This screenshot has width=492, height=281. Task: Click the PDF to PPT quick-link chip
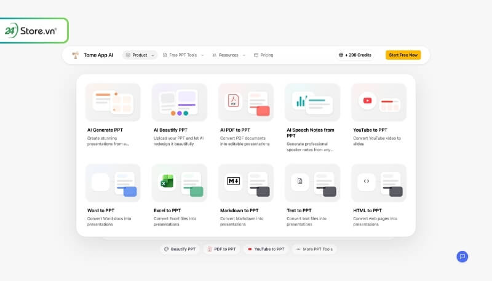pyautogui.click(x=221, y=249)
